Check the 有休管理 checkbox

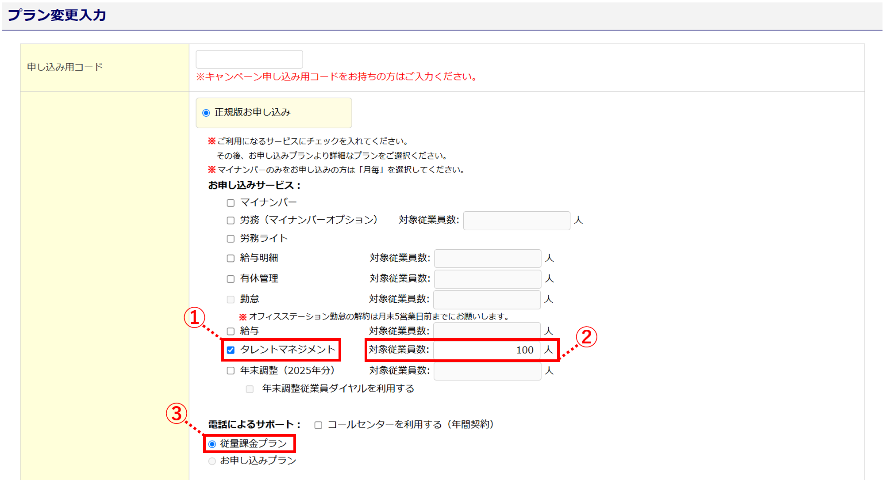(231, 279)
